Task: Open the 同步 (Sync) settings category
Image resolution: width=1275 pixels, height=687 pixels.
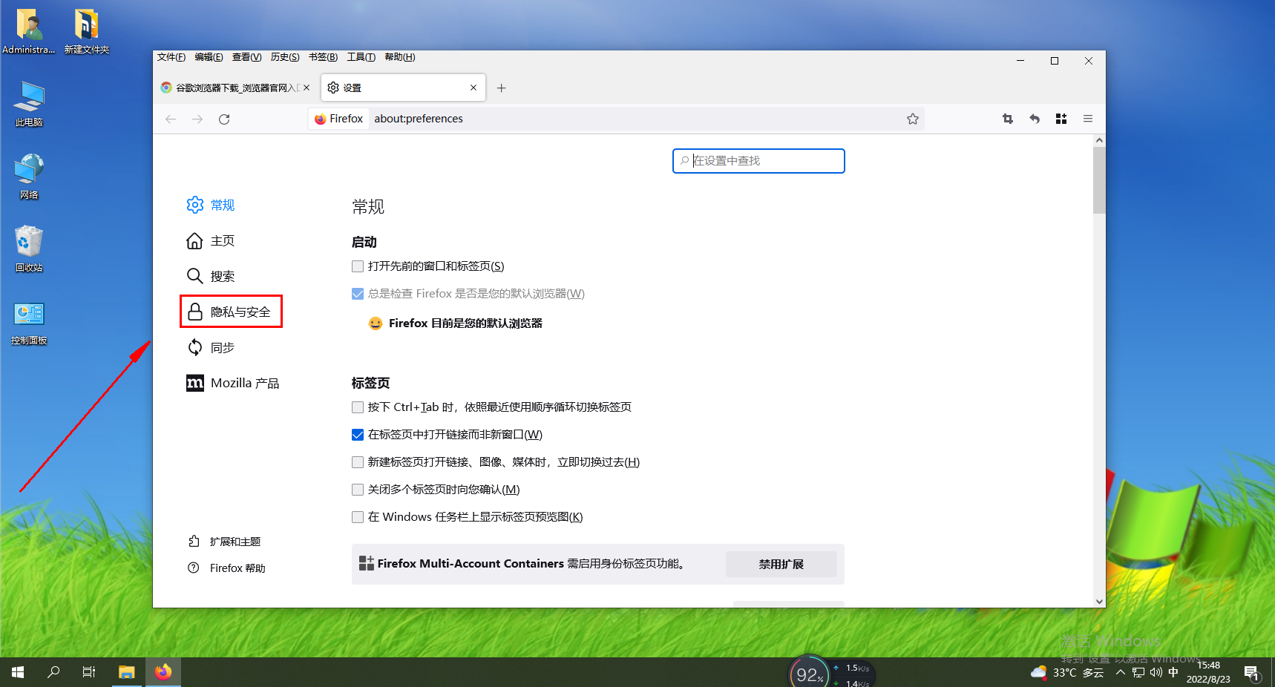Action: click(x=211, y=347)
